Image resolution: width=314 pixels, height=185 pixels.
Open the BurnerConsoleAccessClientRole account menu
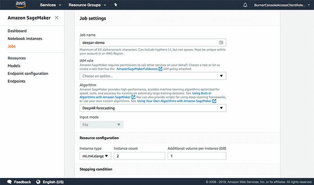[x=282, y=5]
